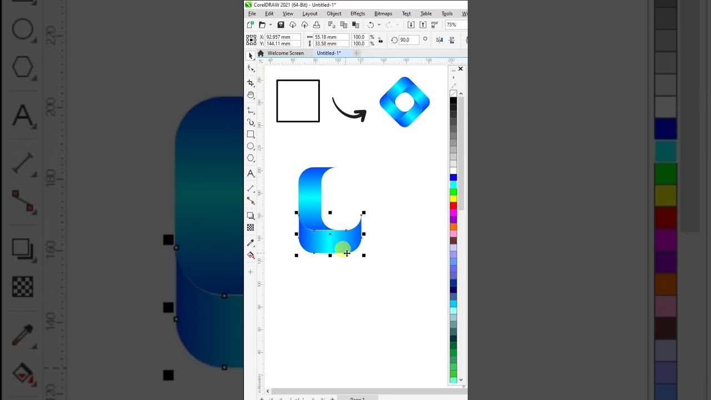The width and height of the screenshot is (711, 400).
Task: Select the Ellipse tool
Action: 251,146
